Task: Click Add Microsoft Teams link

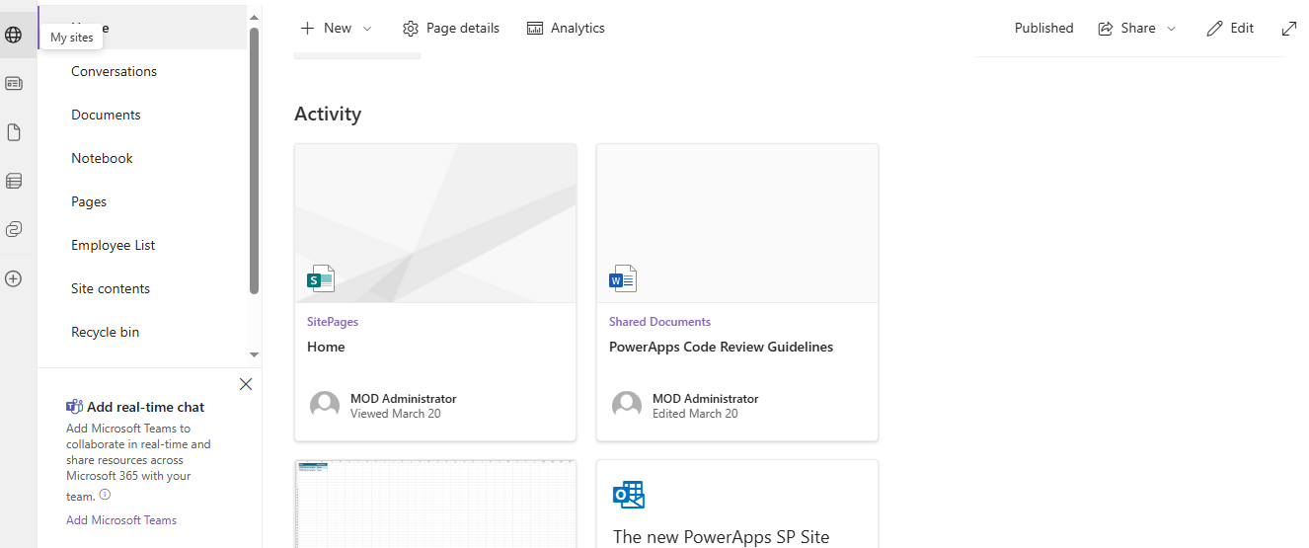Action: pyautogui.click(x=121, y=520)
